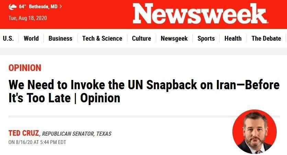Go to the Sports section
287x155 pixels.
click(x=206, y=39)
